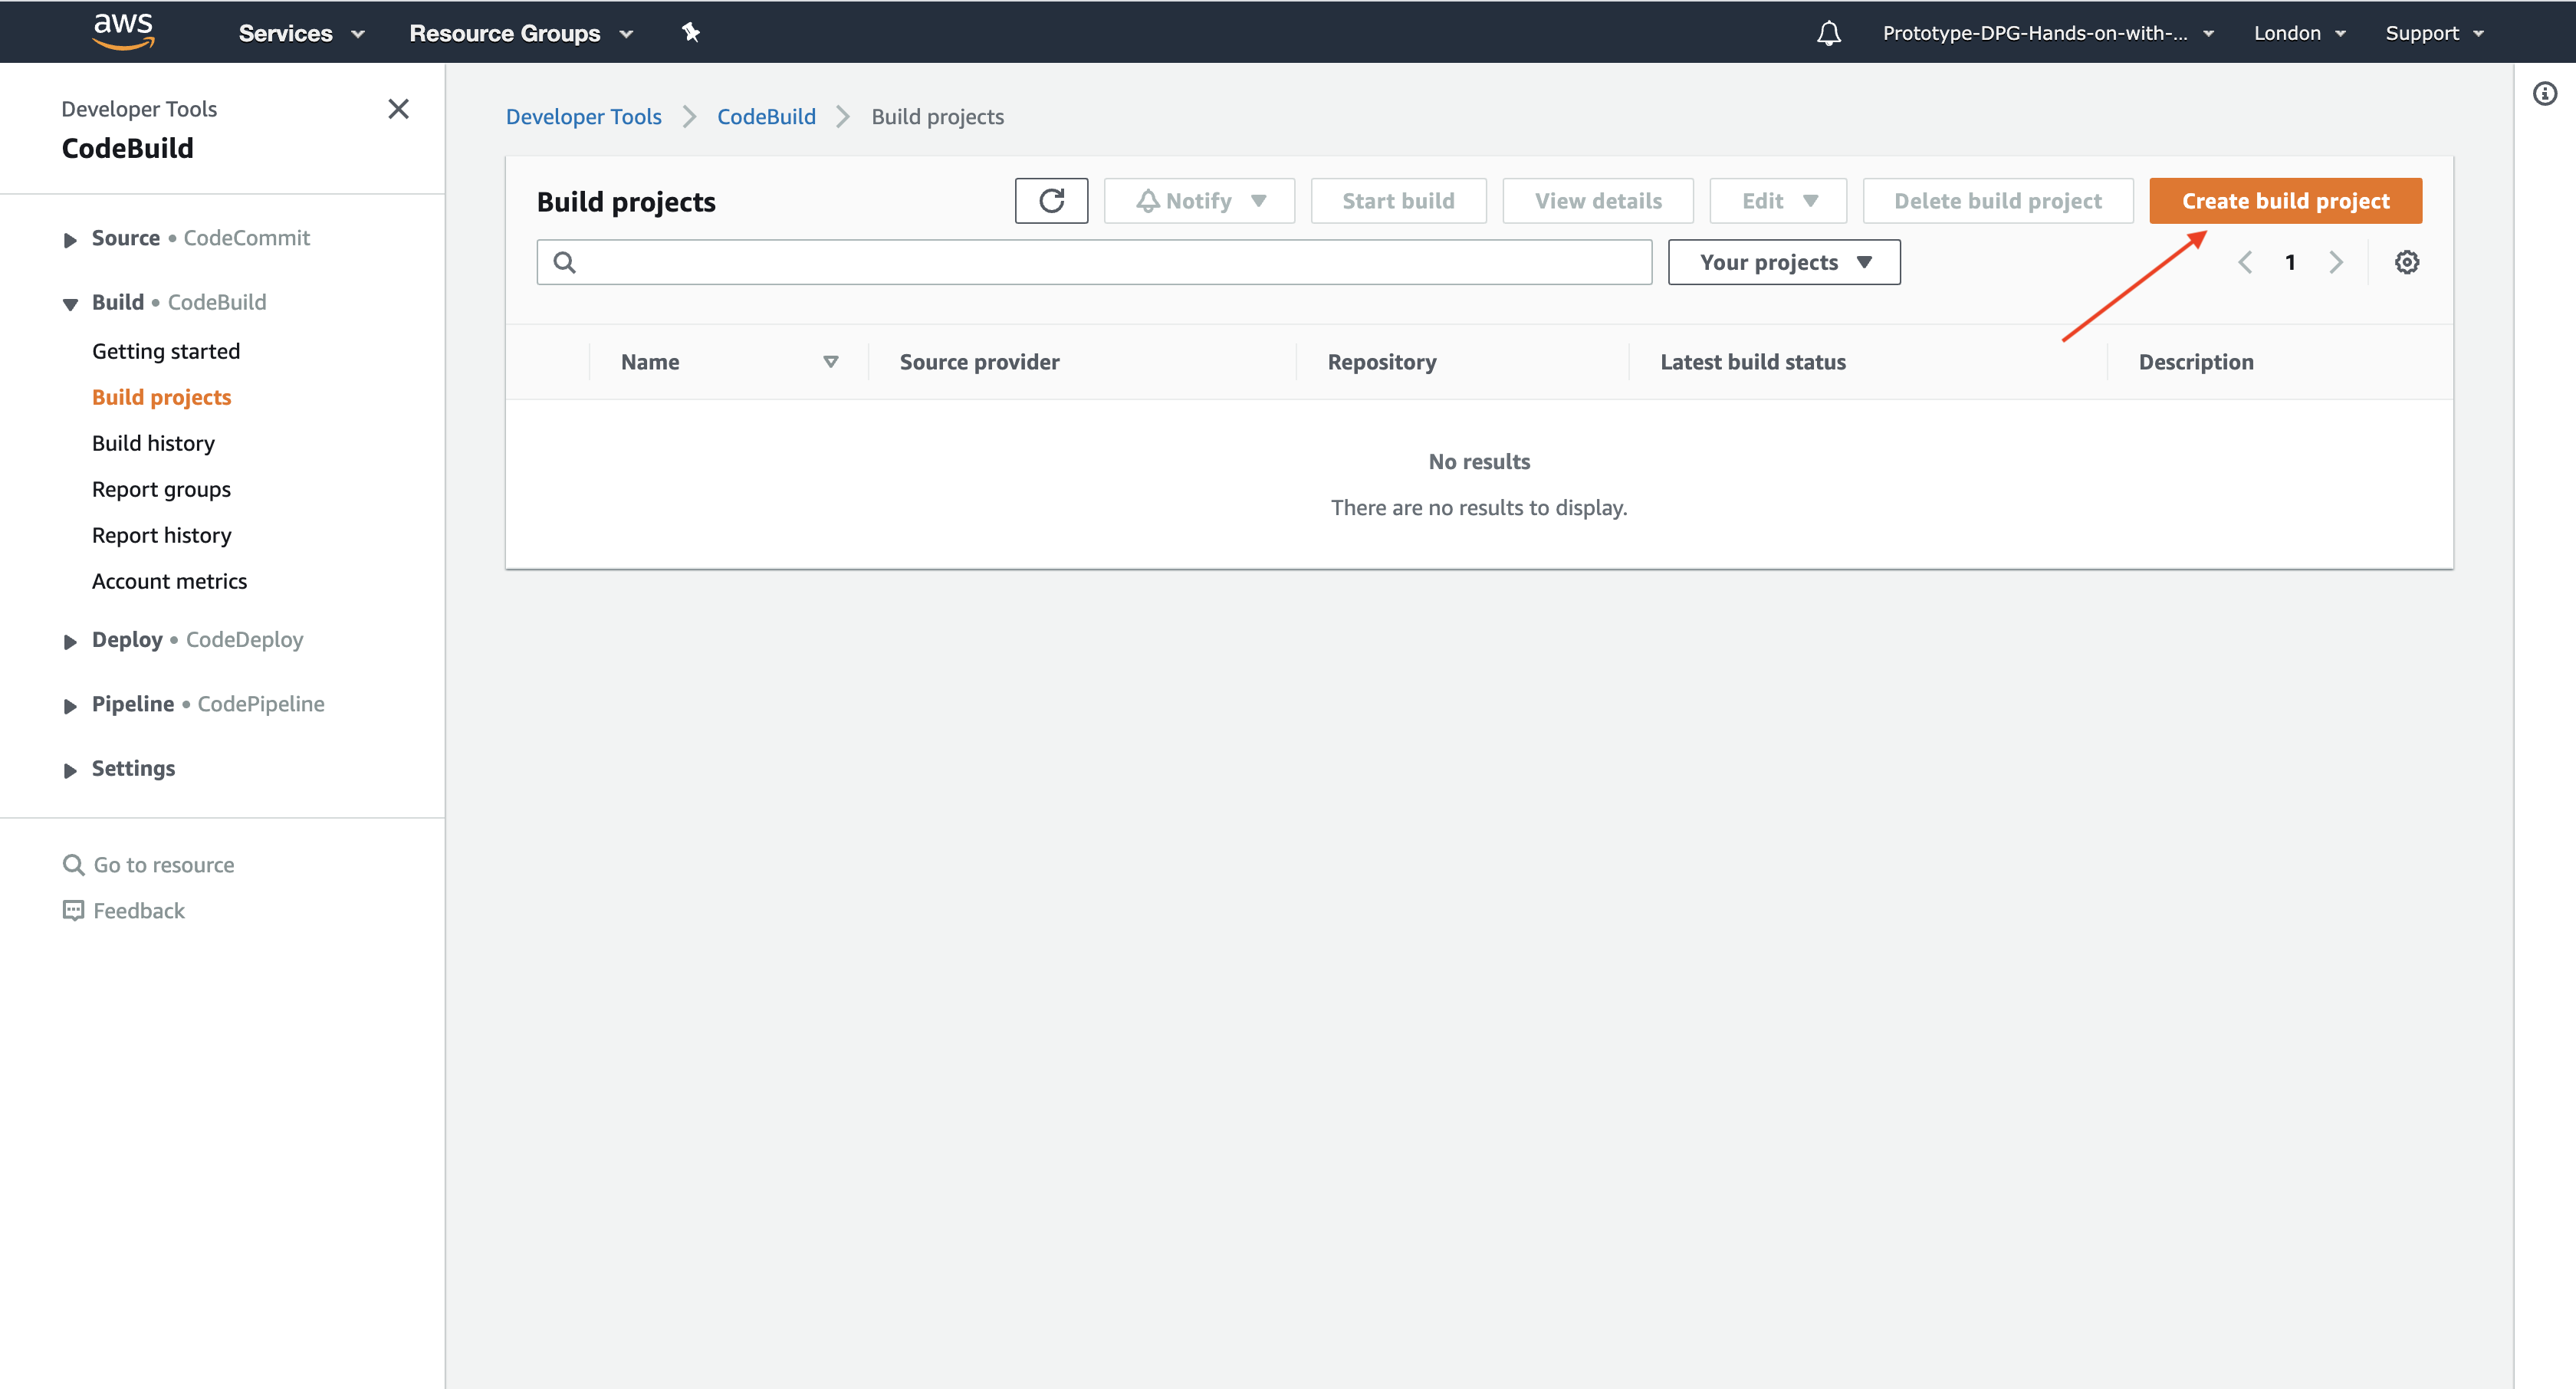Click the AWS logo home icon
Viewport: 2576px width, 1389px height.
pyautogui.click(x=123, y=31)
